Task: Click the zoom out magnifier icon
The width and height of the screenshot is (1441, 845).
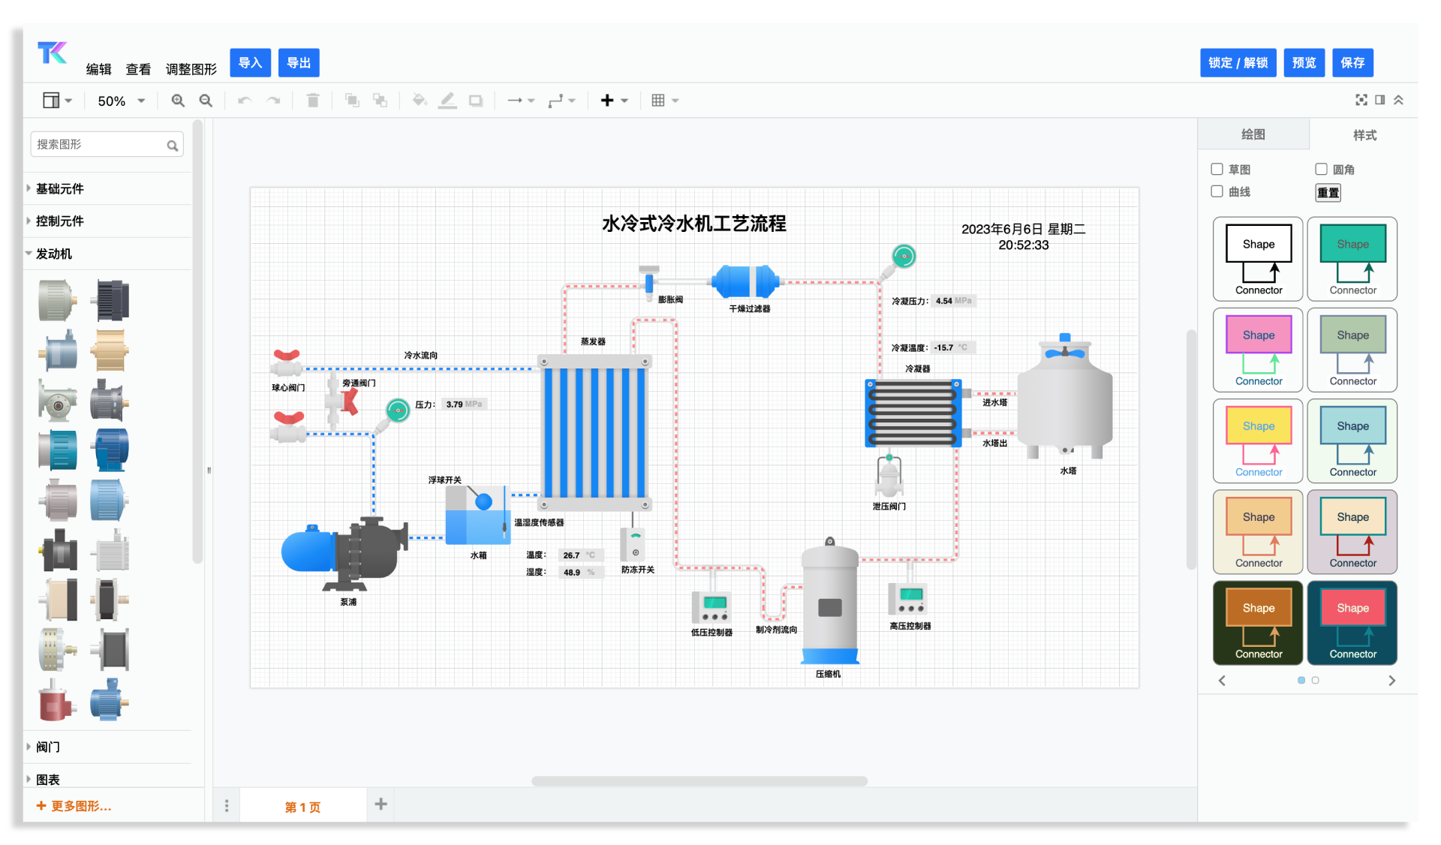Action: click(x=206, y=101)
